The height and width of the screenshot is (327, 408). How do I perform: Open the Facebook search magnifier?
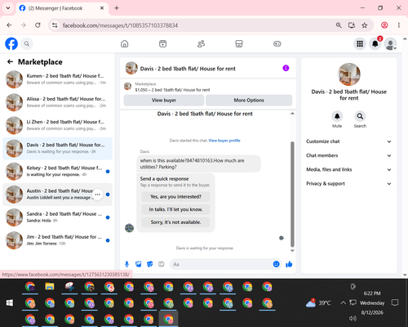tap(27, 43)
